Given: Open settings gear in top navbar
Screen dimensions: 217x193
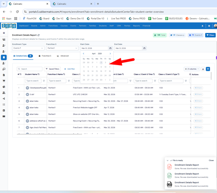Looking at the screenshot, I should pos(209,26).
